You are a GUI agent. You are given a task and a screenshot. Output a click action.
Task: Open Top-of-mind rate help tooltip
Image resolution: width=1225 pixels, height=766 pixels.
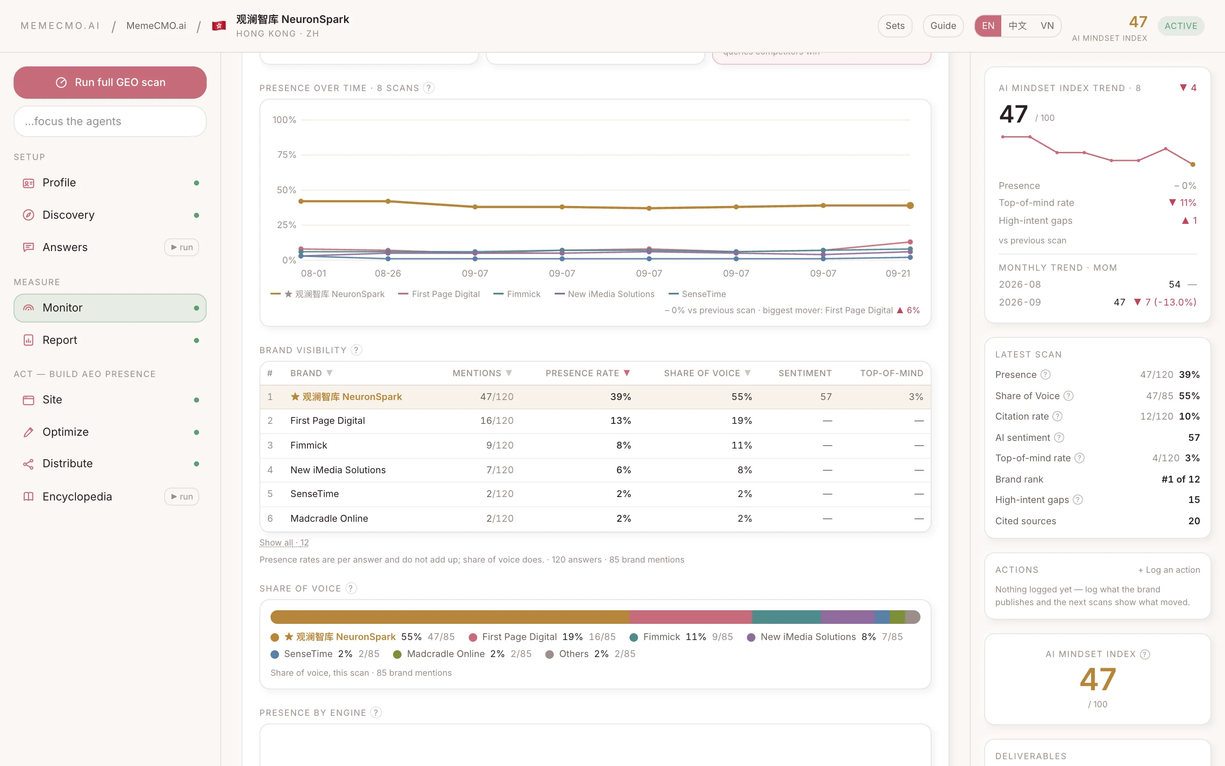pos(1080,458)
